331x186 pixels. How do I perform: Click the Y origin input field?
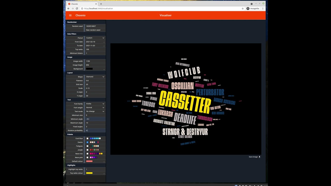(95, 96)
